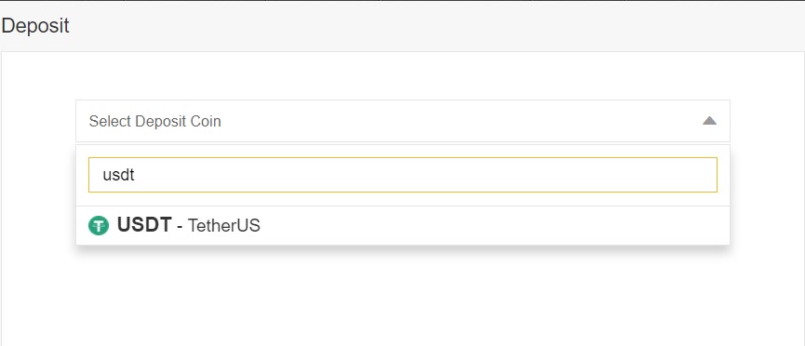Focus the coin search box containing usdt
The image size is (805, 346).
(x=402, y=175)
